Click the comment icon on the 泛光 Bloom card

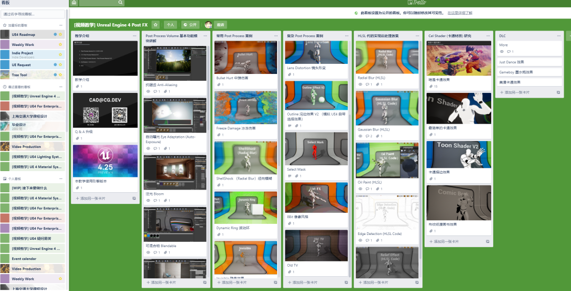coord(155,201)
